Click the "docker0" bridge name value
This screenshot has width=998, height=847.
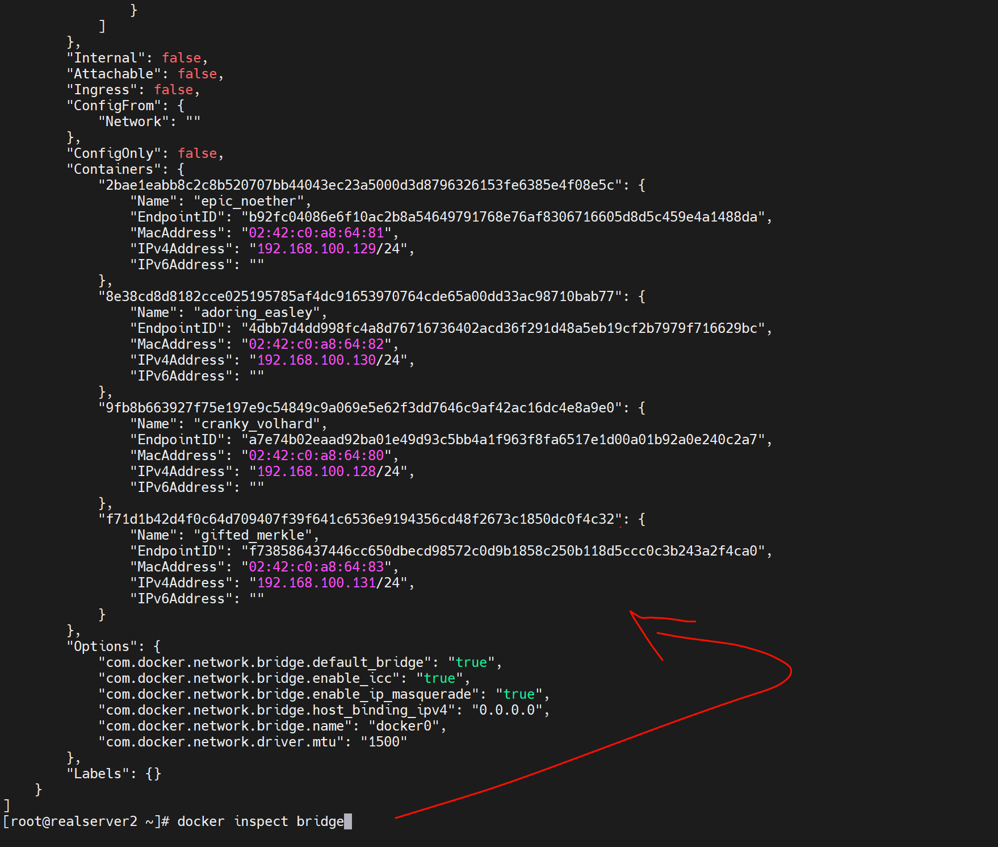(x=404, y=726)
